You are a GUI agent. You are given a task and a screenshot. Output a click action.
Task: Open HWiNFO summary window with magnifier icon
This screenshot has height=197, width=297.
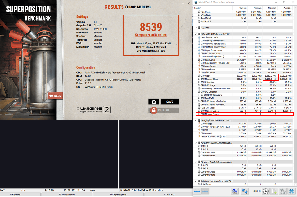(x=235, y=191)
